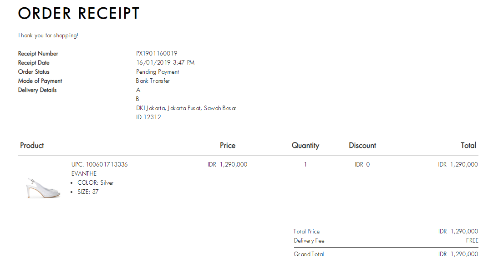
Task: Select the receipt number PX1901160019
Action: [x=157, y=53]
